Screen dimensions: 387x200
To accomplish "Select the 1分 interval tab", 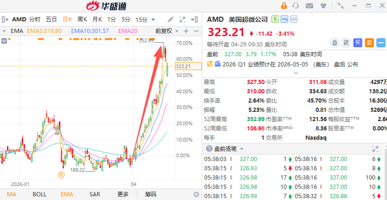I will tap(111, 19).
